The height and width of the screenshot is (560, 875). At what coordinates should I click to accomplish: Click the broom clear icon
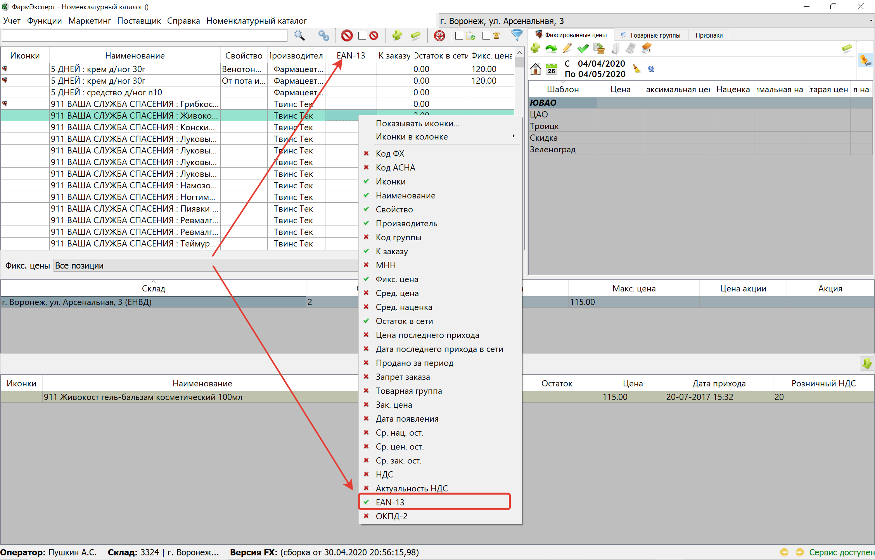(636, 69)
